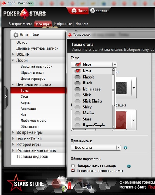Click the dark gray background texture swatch
Screen dimensions: 155x195
tap(121, 88)
